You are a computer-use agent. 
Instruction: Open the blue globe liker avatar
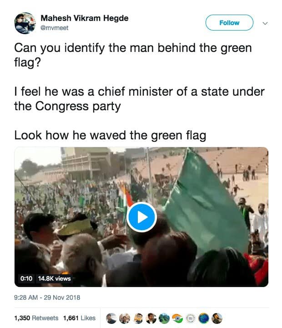(x=204, y=318)
